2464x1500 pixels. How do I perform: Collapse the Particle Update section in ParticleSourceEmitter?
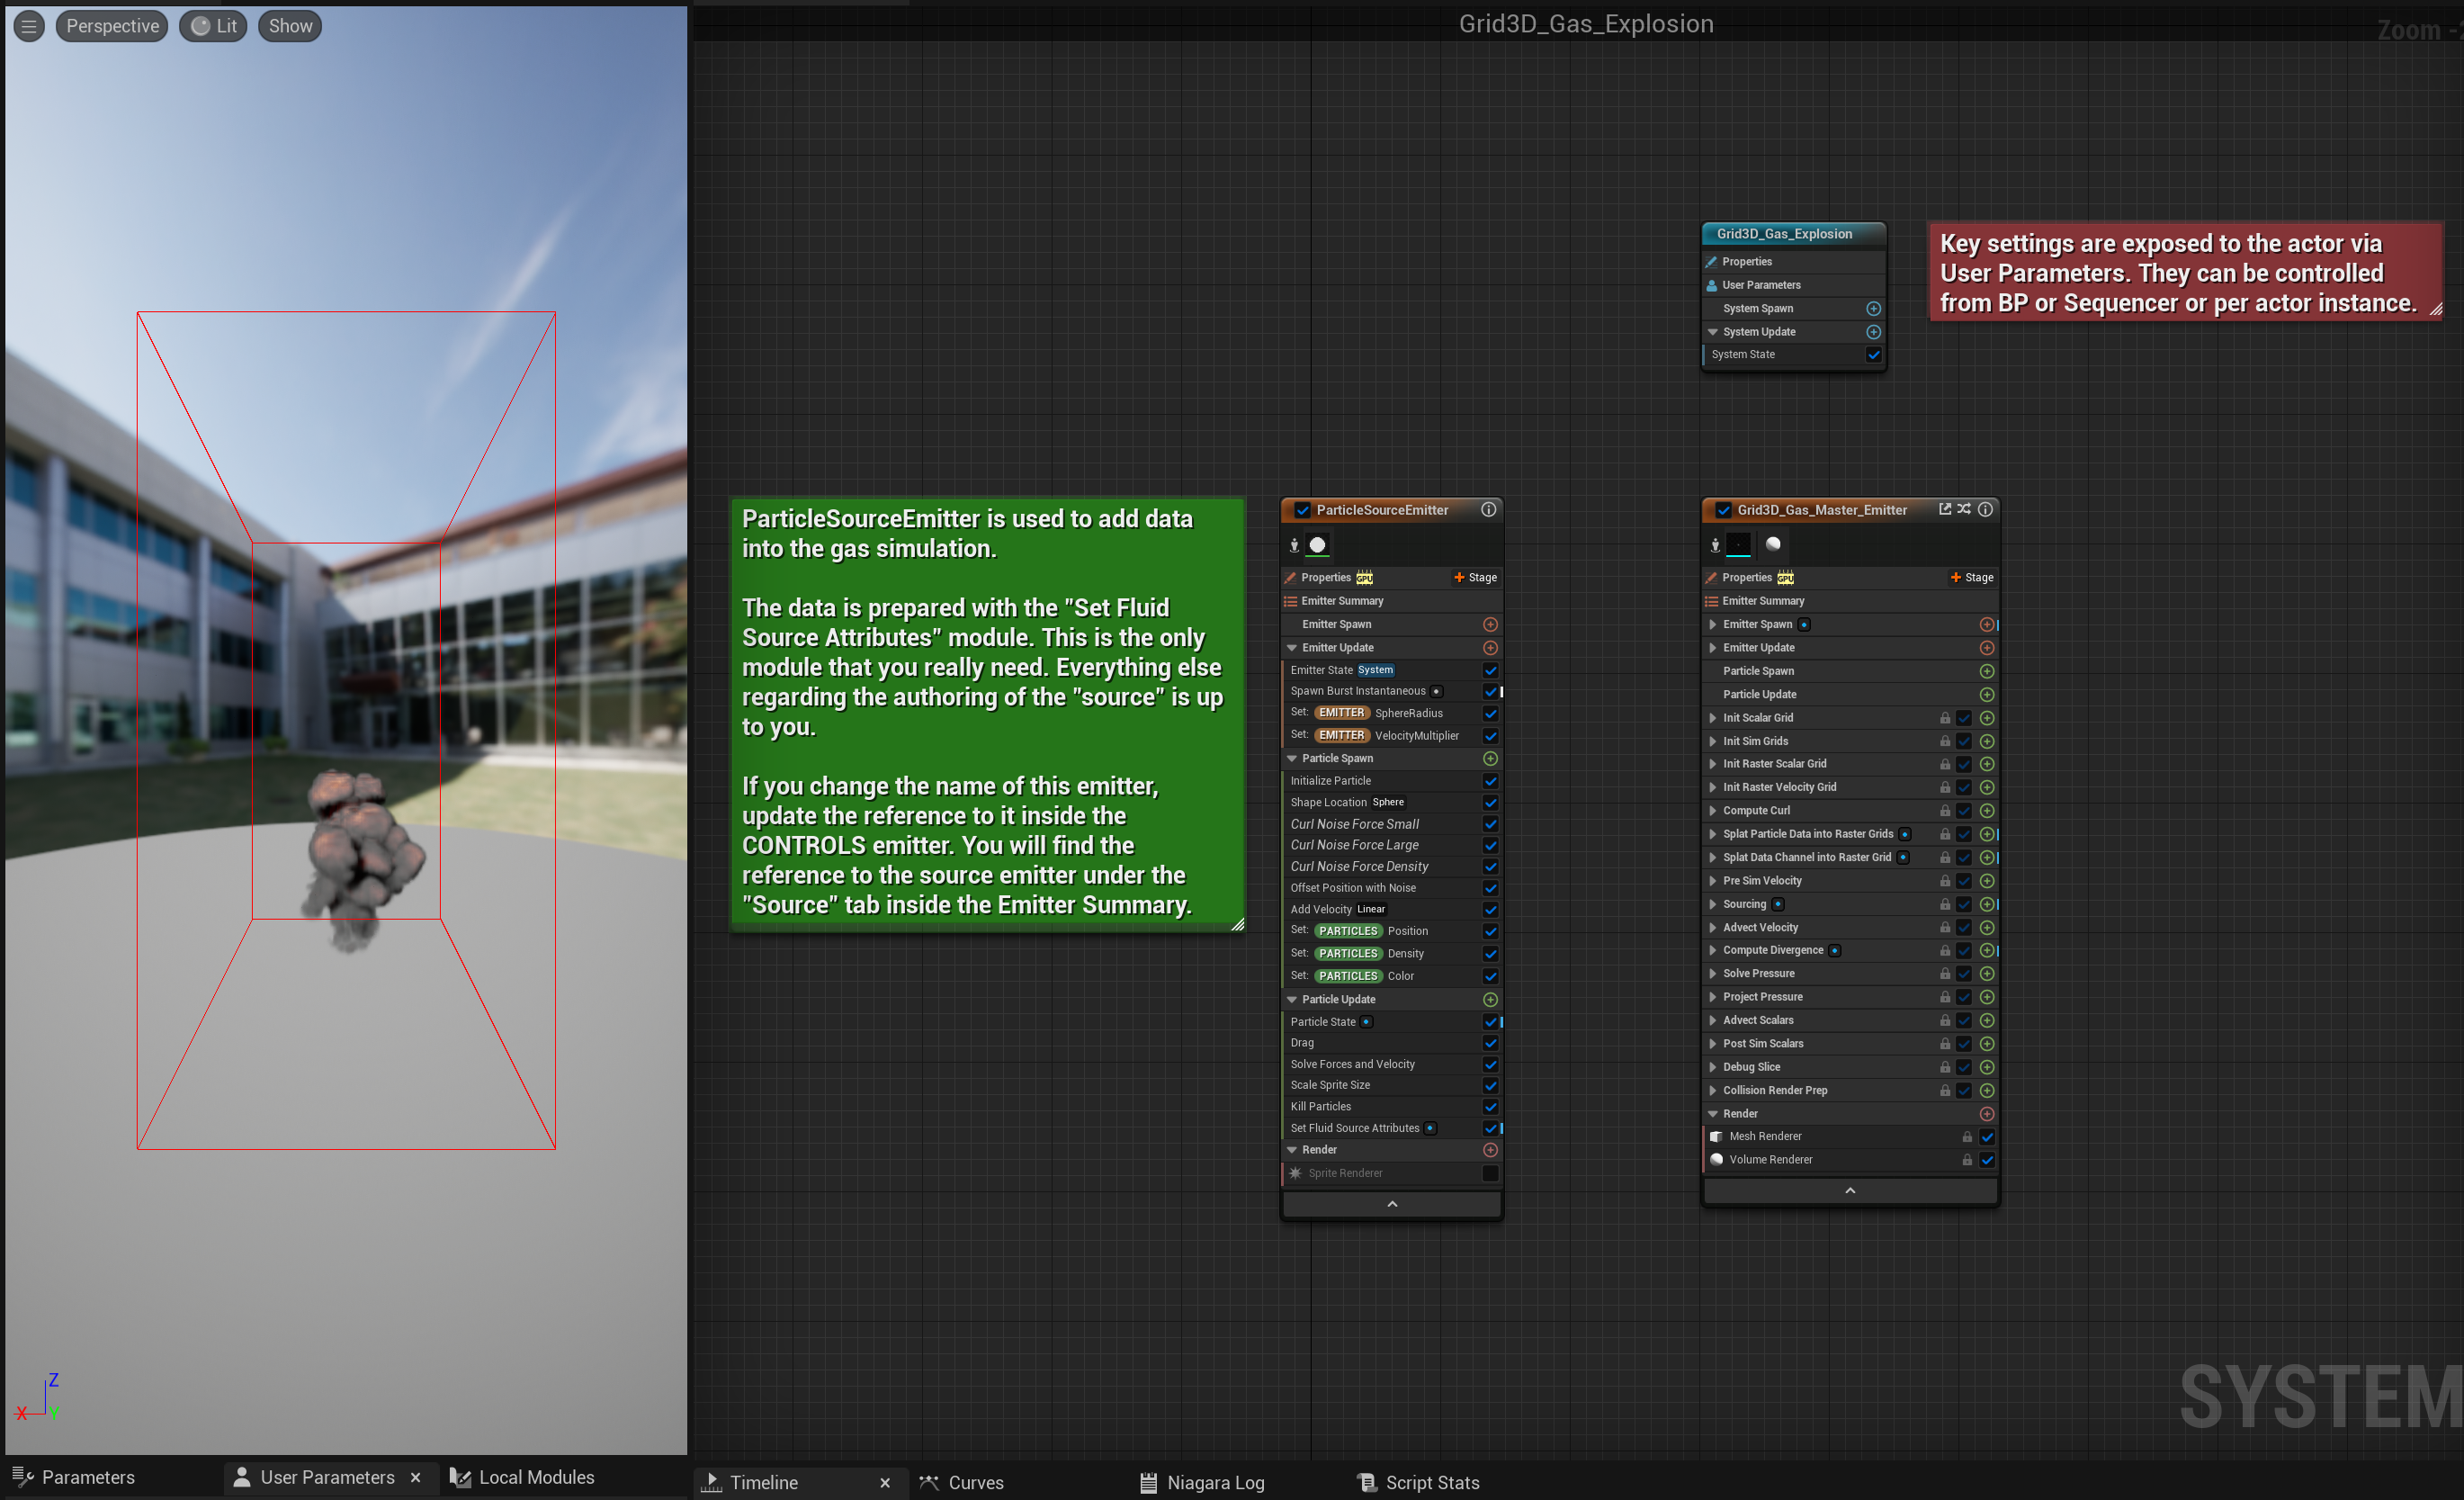[1292, 1000]
